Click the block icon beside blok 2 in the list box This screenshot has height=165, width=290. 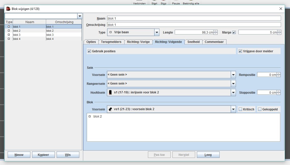[x=90, y=116]
